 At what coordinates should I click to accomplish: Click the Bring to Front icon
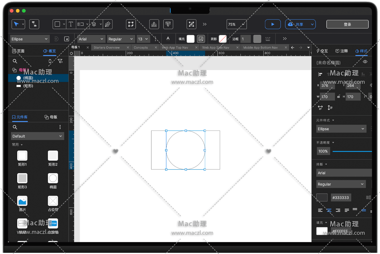point(154,24)
